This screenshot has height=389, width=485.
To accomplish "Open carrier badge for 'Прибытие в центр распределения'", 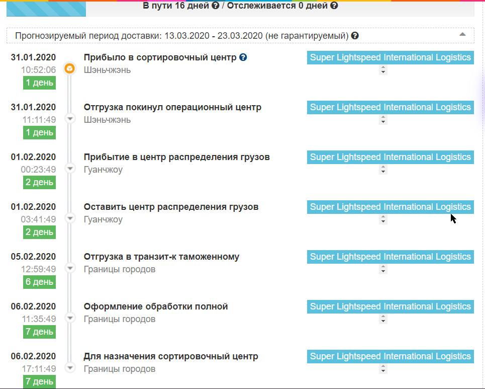I will coord(391,158).
